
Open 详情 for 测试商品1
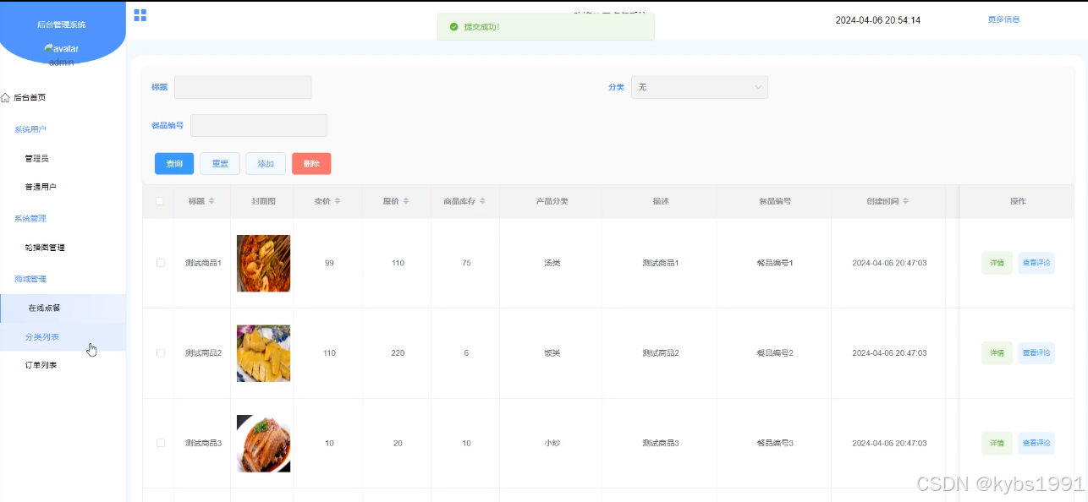(997, 263)
